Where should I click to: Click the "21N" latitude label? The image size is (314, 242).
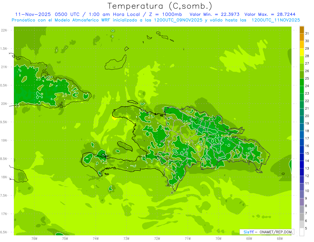(x=4, y=67)
